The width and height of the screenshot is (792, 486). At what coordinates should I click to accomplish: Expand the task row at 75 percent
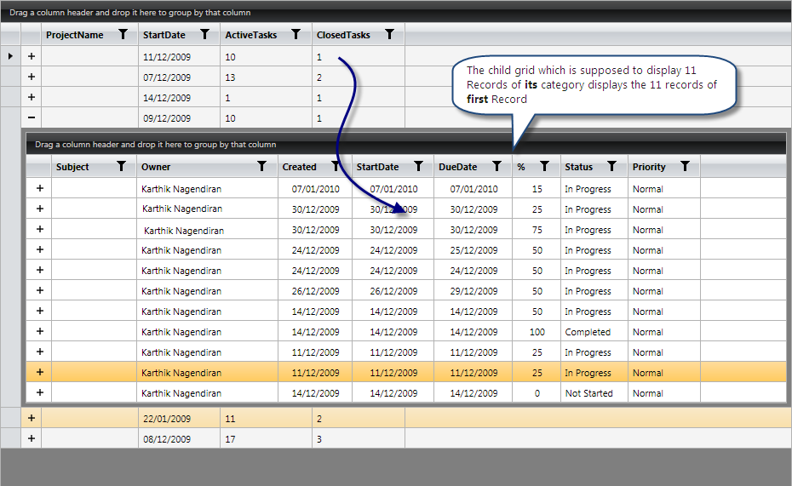click(x=40, y=229)
